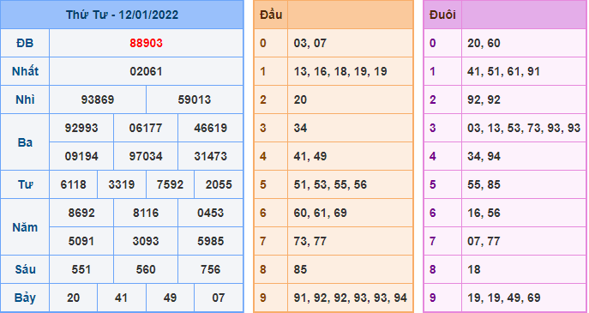Select number 07 in the Bảy row

point(219,298)
